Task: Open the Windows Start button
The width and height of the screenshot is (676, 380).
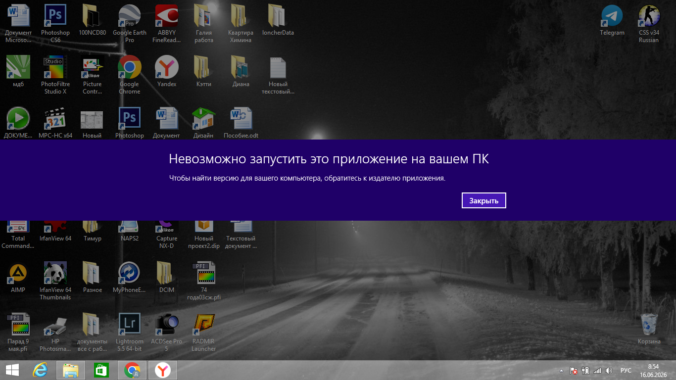Action: pos(12,370)
